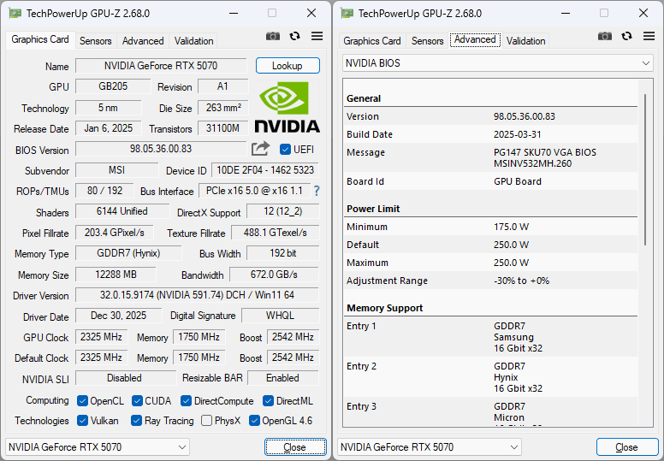Click the Default power limit row
Screen dimensions: 664x461
point(491,245)
